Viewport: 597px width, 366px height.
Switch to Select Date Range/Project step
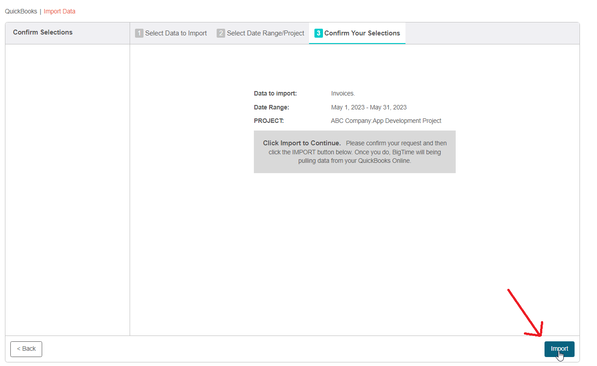pos(260,33)
